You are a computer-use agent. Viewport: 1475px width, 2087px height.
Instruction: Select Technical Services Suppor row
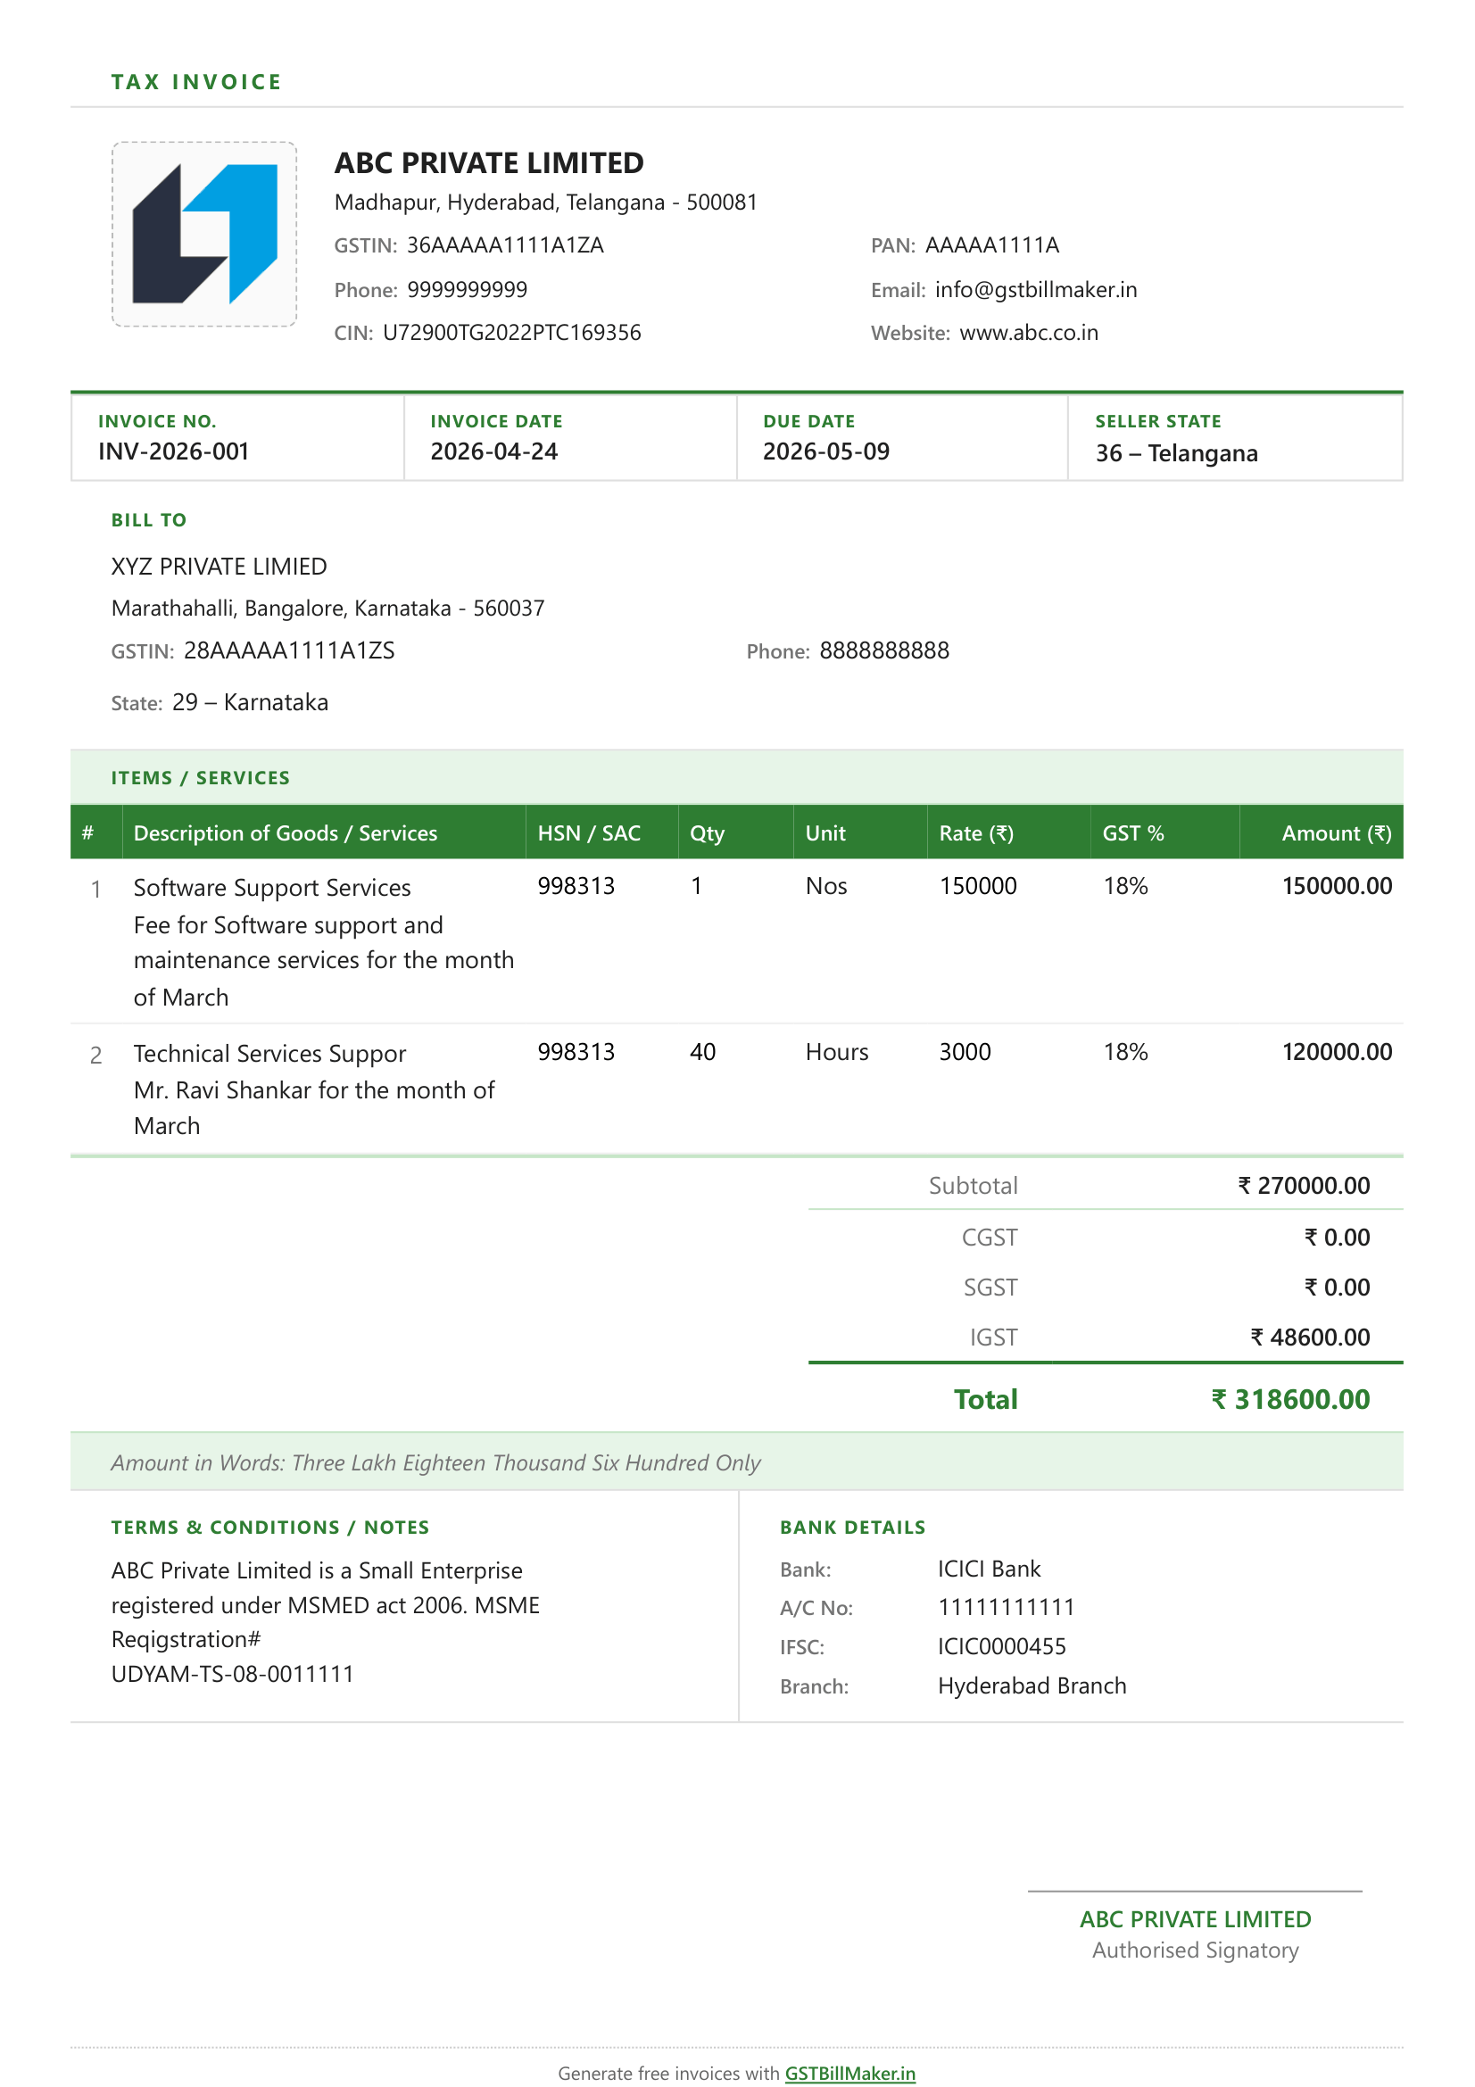click(269, 1053)
